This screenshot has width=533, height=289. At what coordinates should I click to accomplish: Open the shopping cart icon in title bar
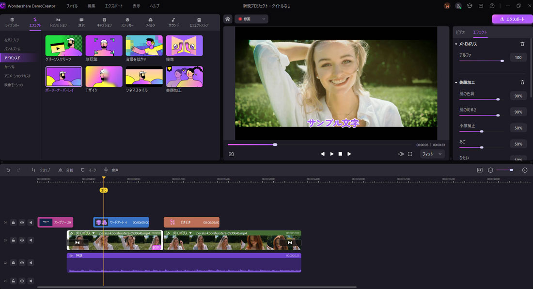(x=447, y=6)
